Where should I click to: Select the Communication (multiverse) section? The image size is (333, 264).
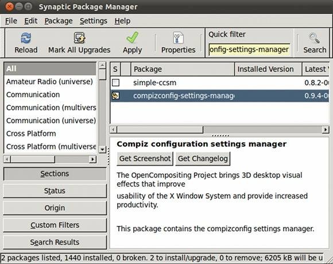50,108
